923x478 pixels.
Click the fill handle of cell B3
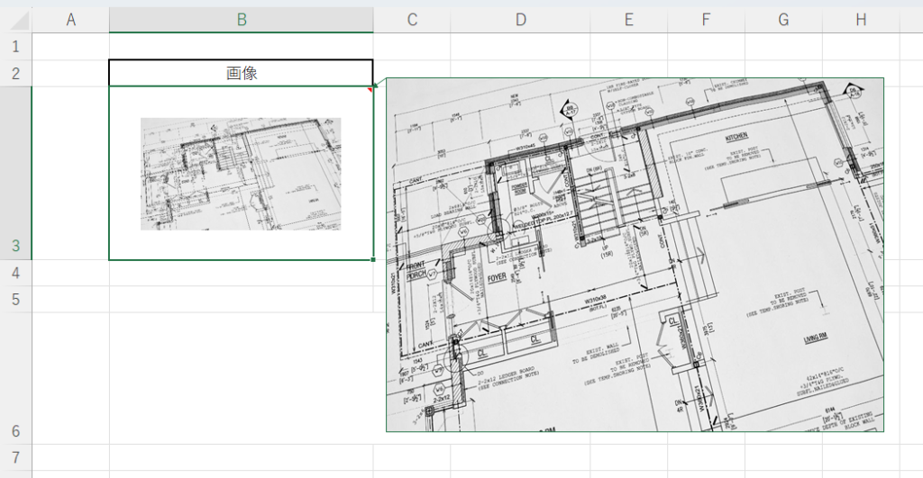pos(373,260)
